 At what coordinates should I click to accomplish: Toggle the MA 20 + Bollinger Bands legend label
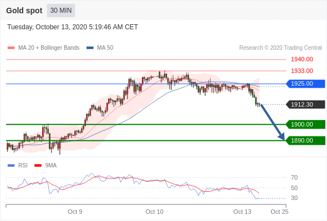point(49,48)
